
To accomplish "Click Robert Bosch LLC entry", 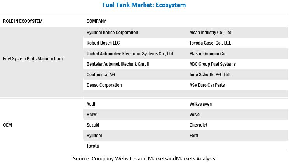I will tap(103, 43).
